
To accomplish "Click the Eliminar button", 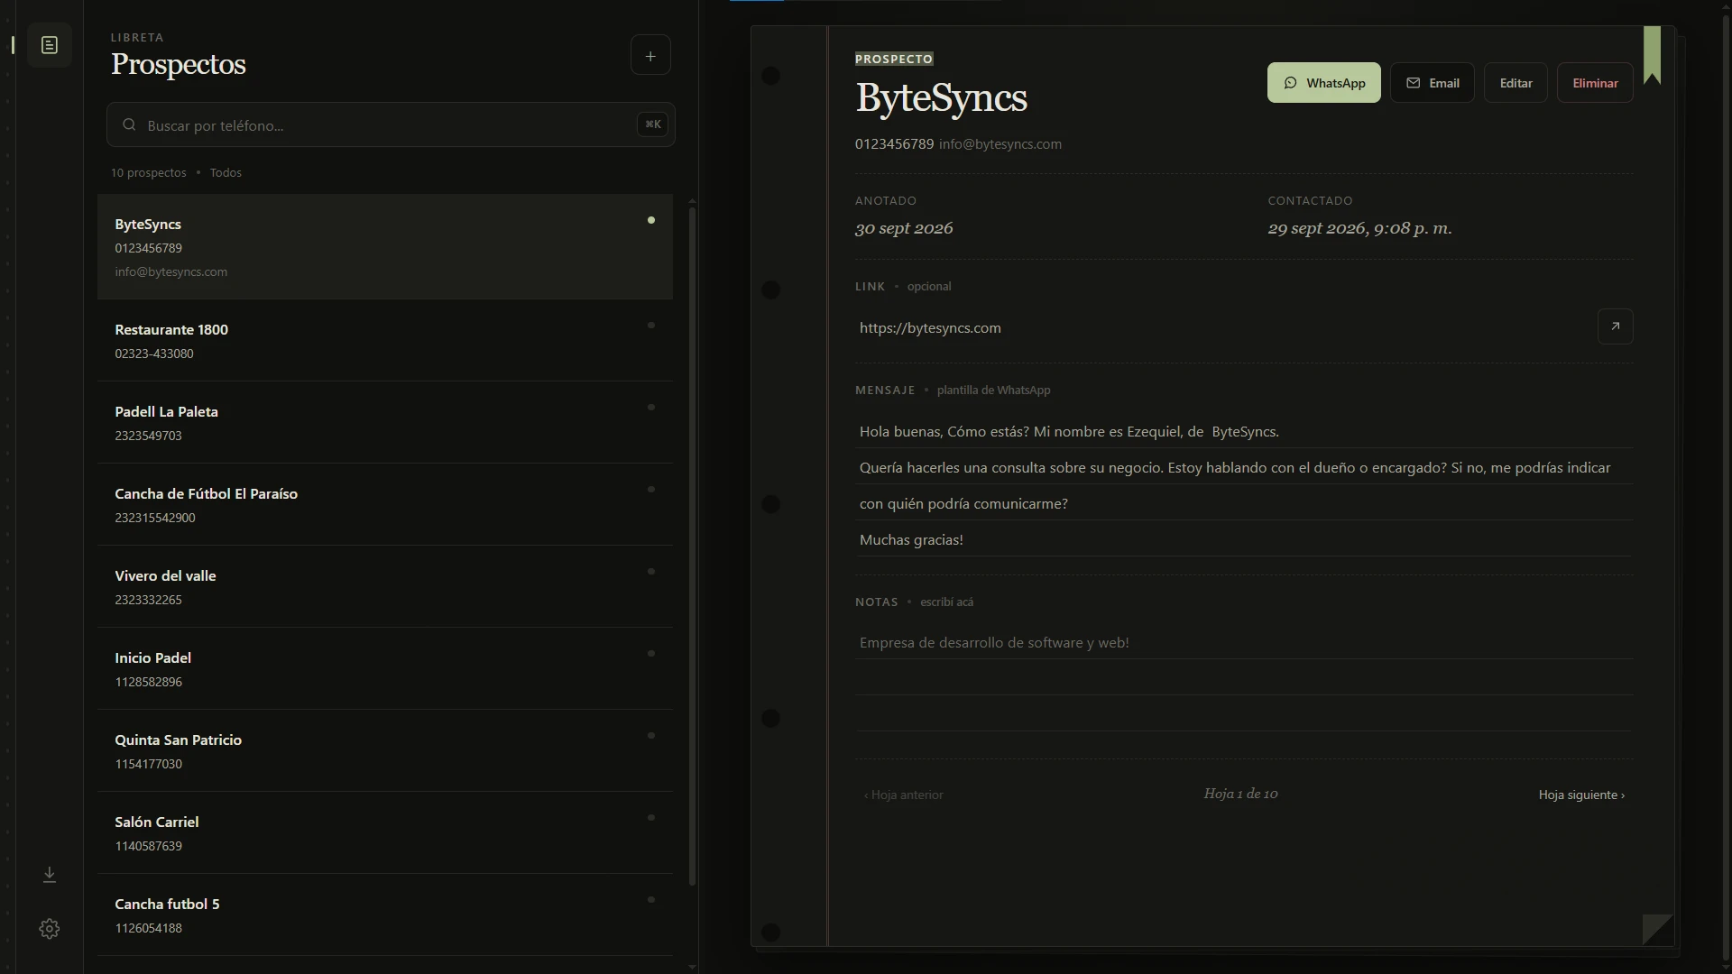I will tap(1595, 83).
